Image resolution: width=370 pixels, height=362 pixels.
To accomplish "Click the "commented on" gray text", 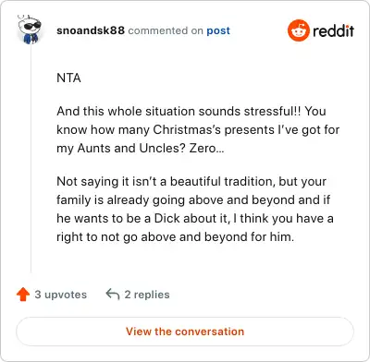I will 166,30.
